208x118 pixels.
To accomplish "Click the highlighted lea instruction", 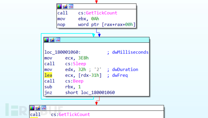I will pos(48,75).
